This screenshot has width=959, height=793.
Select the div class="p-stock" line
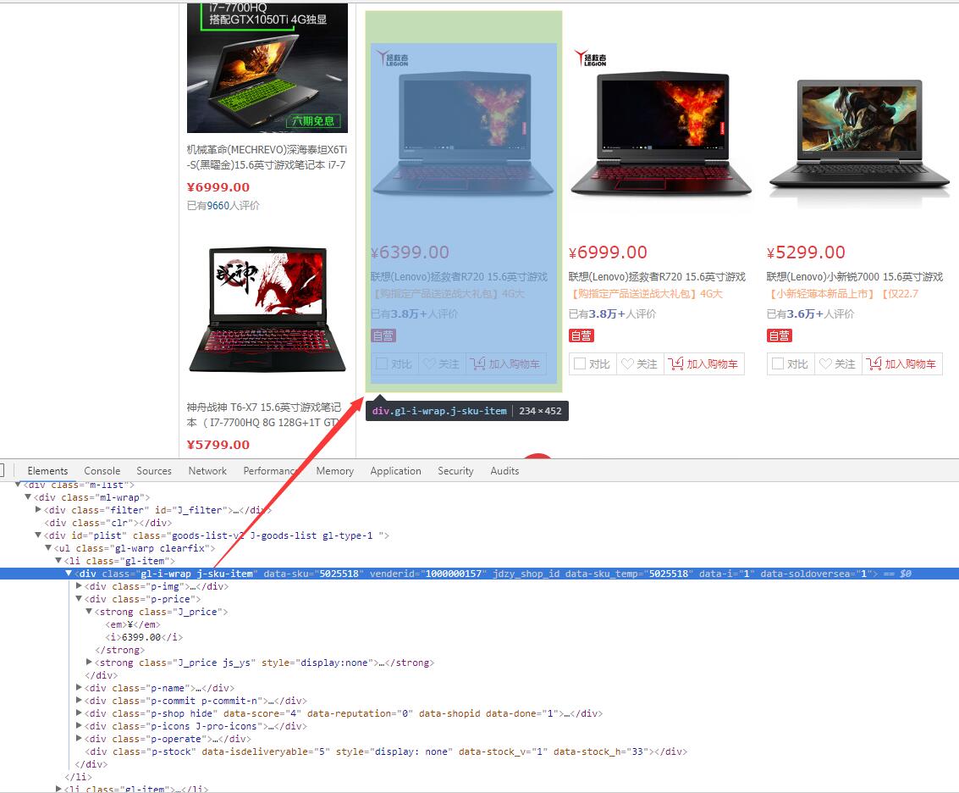(386, 751)
